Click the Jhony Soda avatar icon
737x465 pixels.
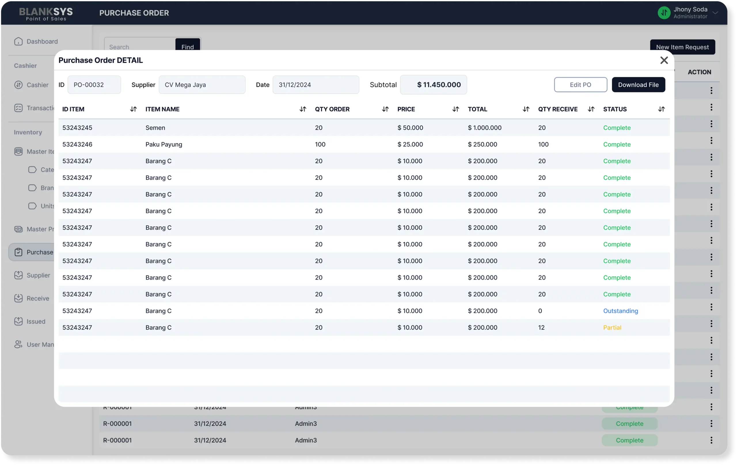664,13
